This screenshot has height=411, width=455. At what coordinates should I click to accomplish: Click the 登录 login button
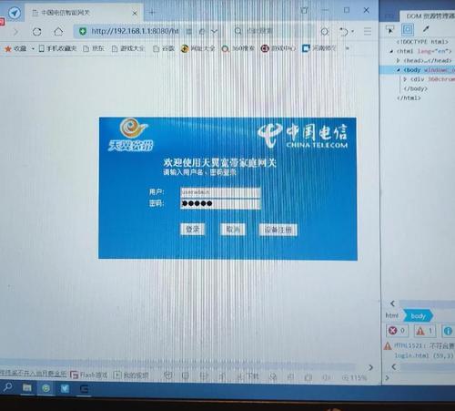point(192,229)
